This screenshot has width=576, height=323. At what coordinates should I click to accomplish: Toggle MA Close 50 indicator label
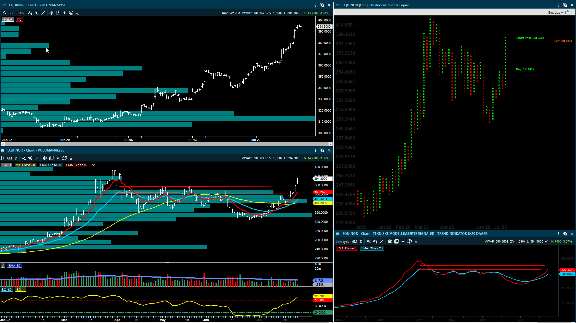pyautogui.click(x=25, y=165)
